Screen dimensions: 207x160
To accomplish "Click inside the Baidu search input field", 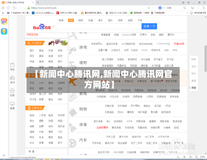I will [x=99, y=26].
